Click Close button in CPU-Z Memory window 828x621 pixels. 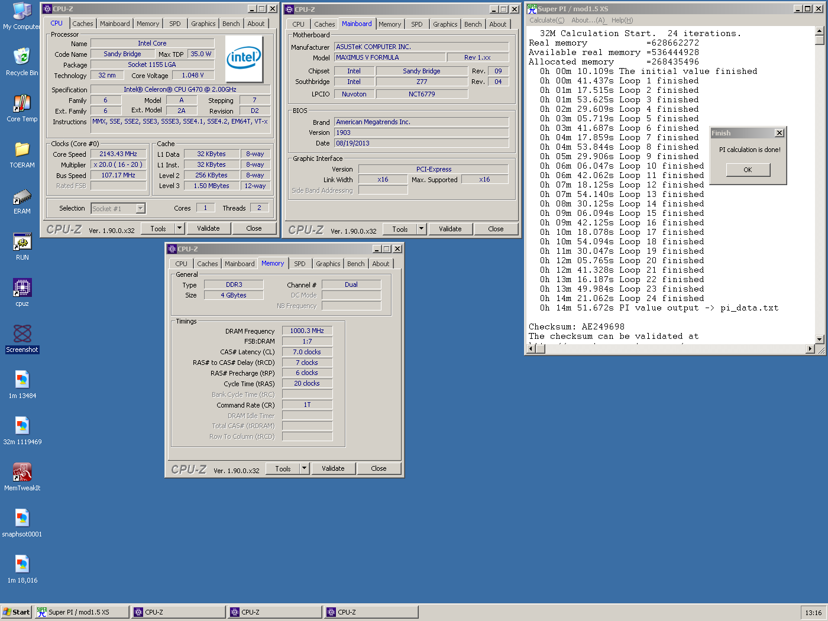coord(379,468)
